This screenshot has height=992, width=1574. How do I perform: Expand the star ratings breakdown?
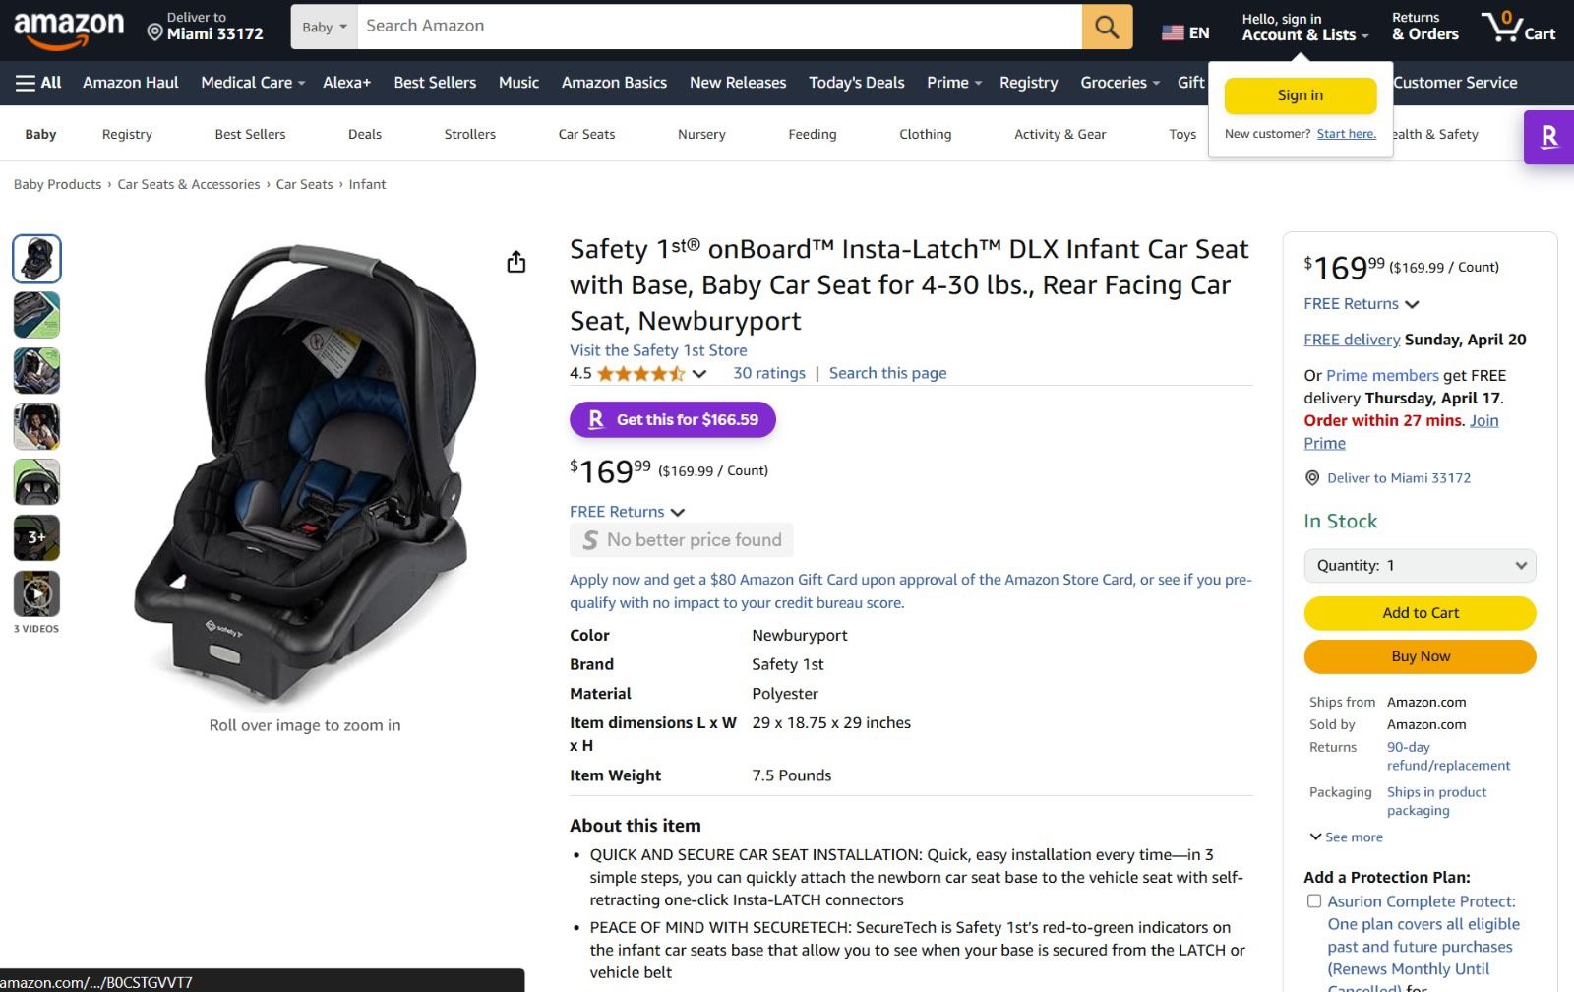698,373
